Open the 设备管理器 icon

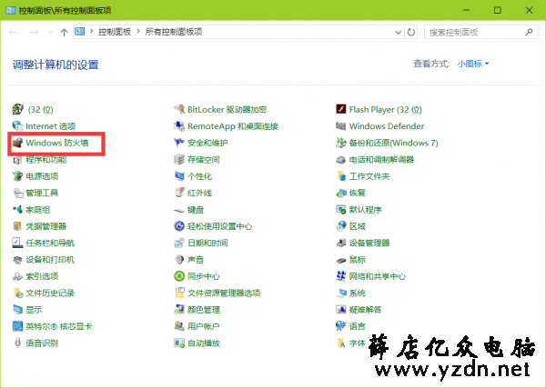341,243
